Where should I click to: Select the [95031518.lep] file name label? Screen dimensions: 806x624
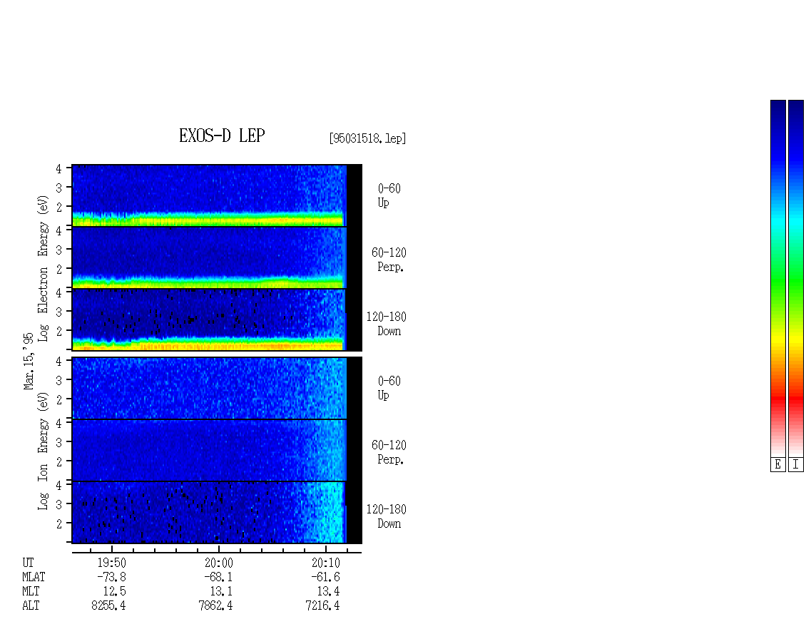[367, 138]
